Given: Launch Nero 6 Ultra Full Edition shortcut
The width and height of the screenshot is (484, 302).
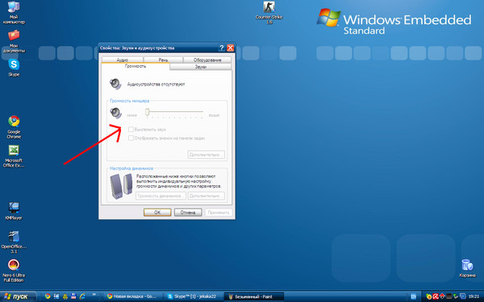Looking at the screenshot, I should pyautogui.click(x=13, y=271).
